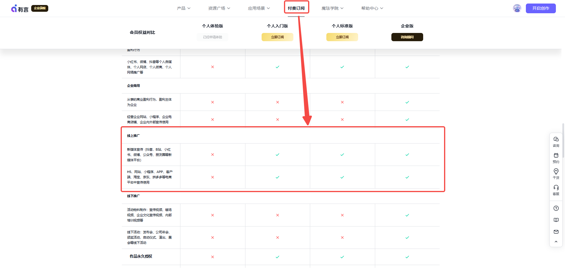Expand the 产品 dropdown menu
This screenshot has width=565, height=268.
tap(184, 8)
